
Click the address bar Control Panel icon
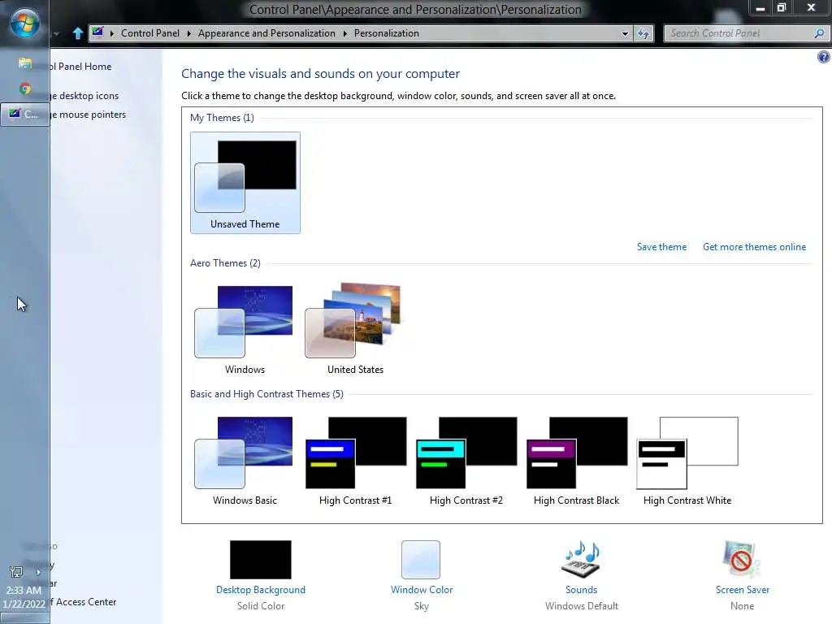click(97, 32)
